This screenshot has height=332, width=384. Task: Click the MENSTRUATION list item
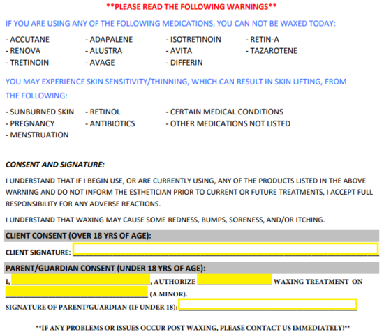click(37, 135)
